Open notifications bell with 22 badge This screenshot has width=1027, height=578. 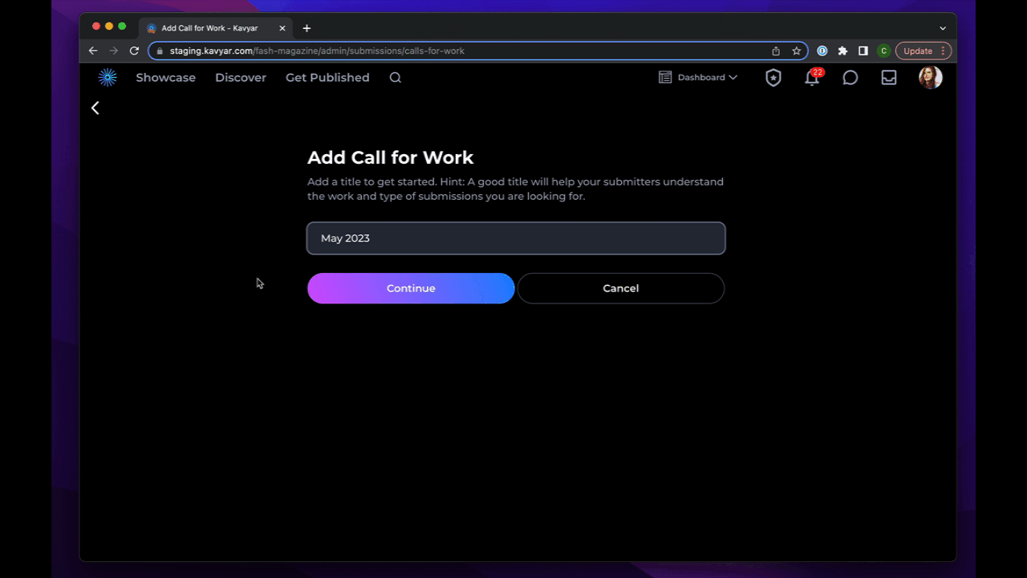[x=813, y=77]
